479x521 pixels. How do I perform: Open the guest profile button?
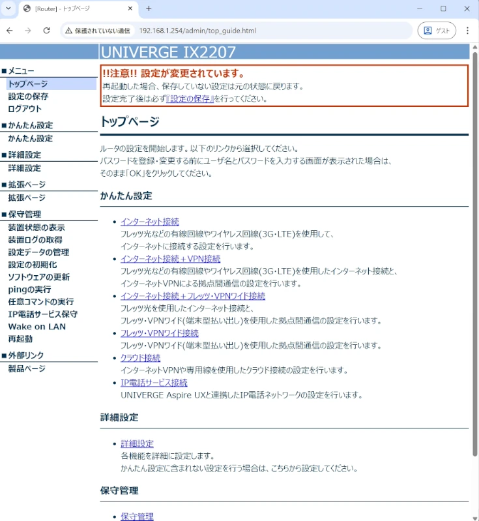click(x=437, y=31)
